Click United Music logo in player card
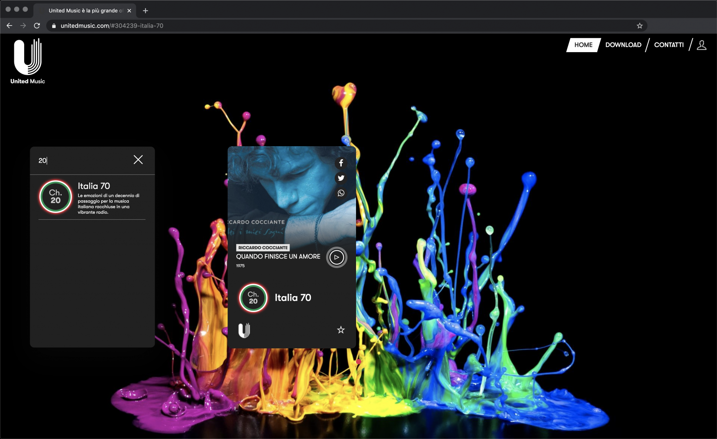Screen dimensions: 717x439 click(244, 330)
